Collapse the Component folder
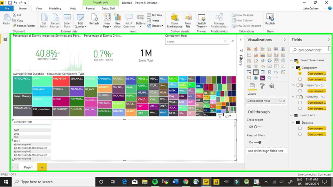 coord(293,68)
